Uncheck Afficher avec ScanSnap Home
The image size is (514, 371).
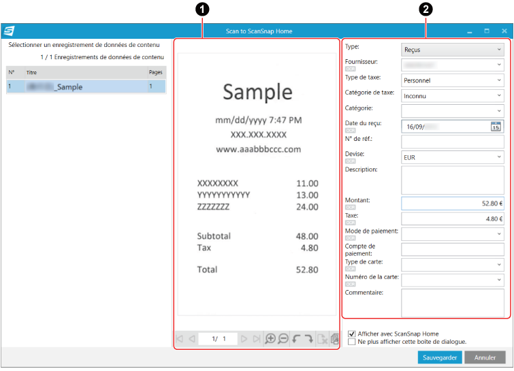click(352, 334)
